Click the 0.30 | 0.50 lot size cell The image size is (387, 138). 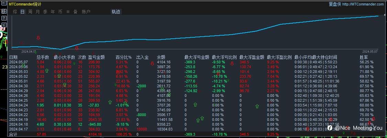[x=63, y=124]
